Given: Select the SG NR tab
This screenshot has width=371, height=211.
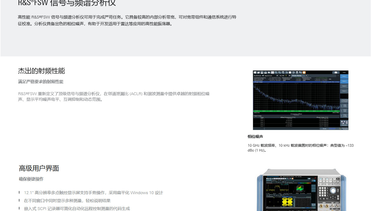Looking at the screenshot, I should 282,76.
